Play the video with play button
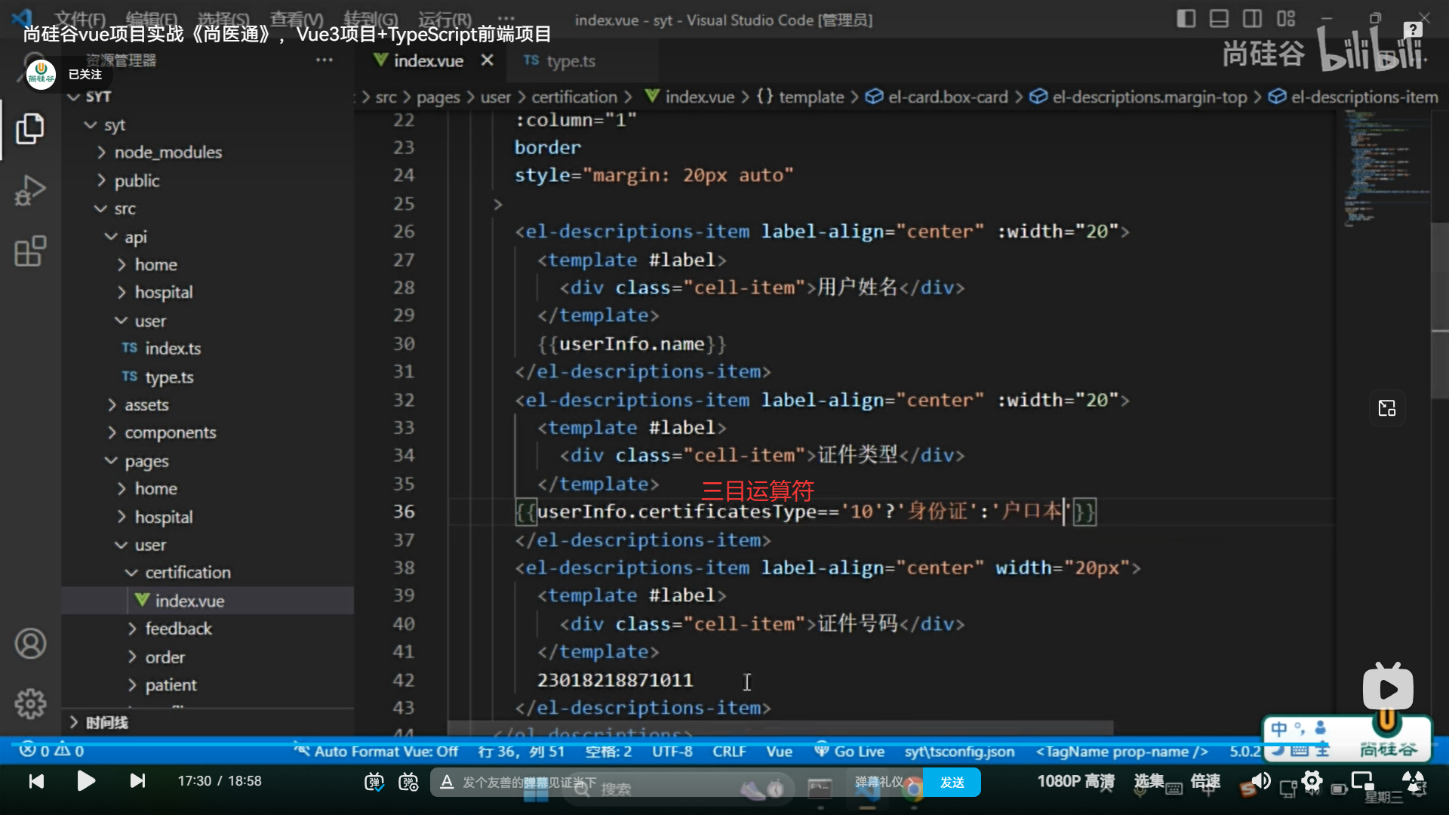1449x815 pixels. [86, 781]
